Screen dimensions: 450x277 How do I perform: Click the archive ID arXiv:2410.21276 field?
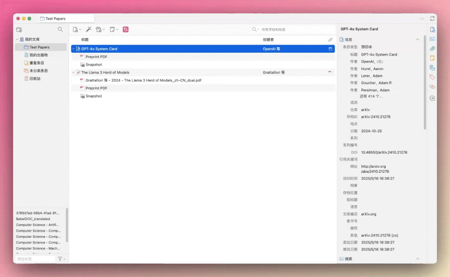point(376,117)
